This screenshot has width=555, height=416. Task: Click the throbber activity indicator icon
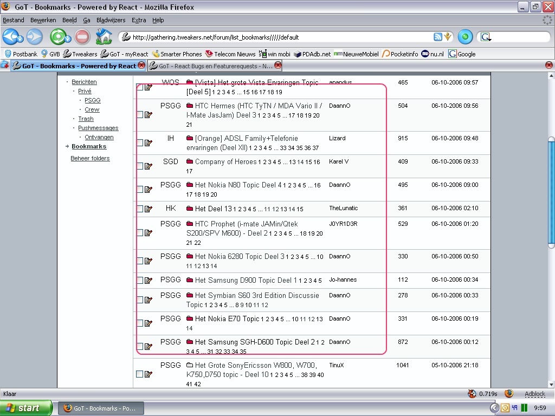click(547, 20)
